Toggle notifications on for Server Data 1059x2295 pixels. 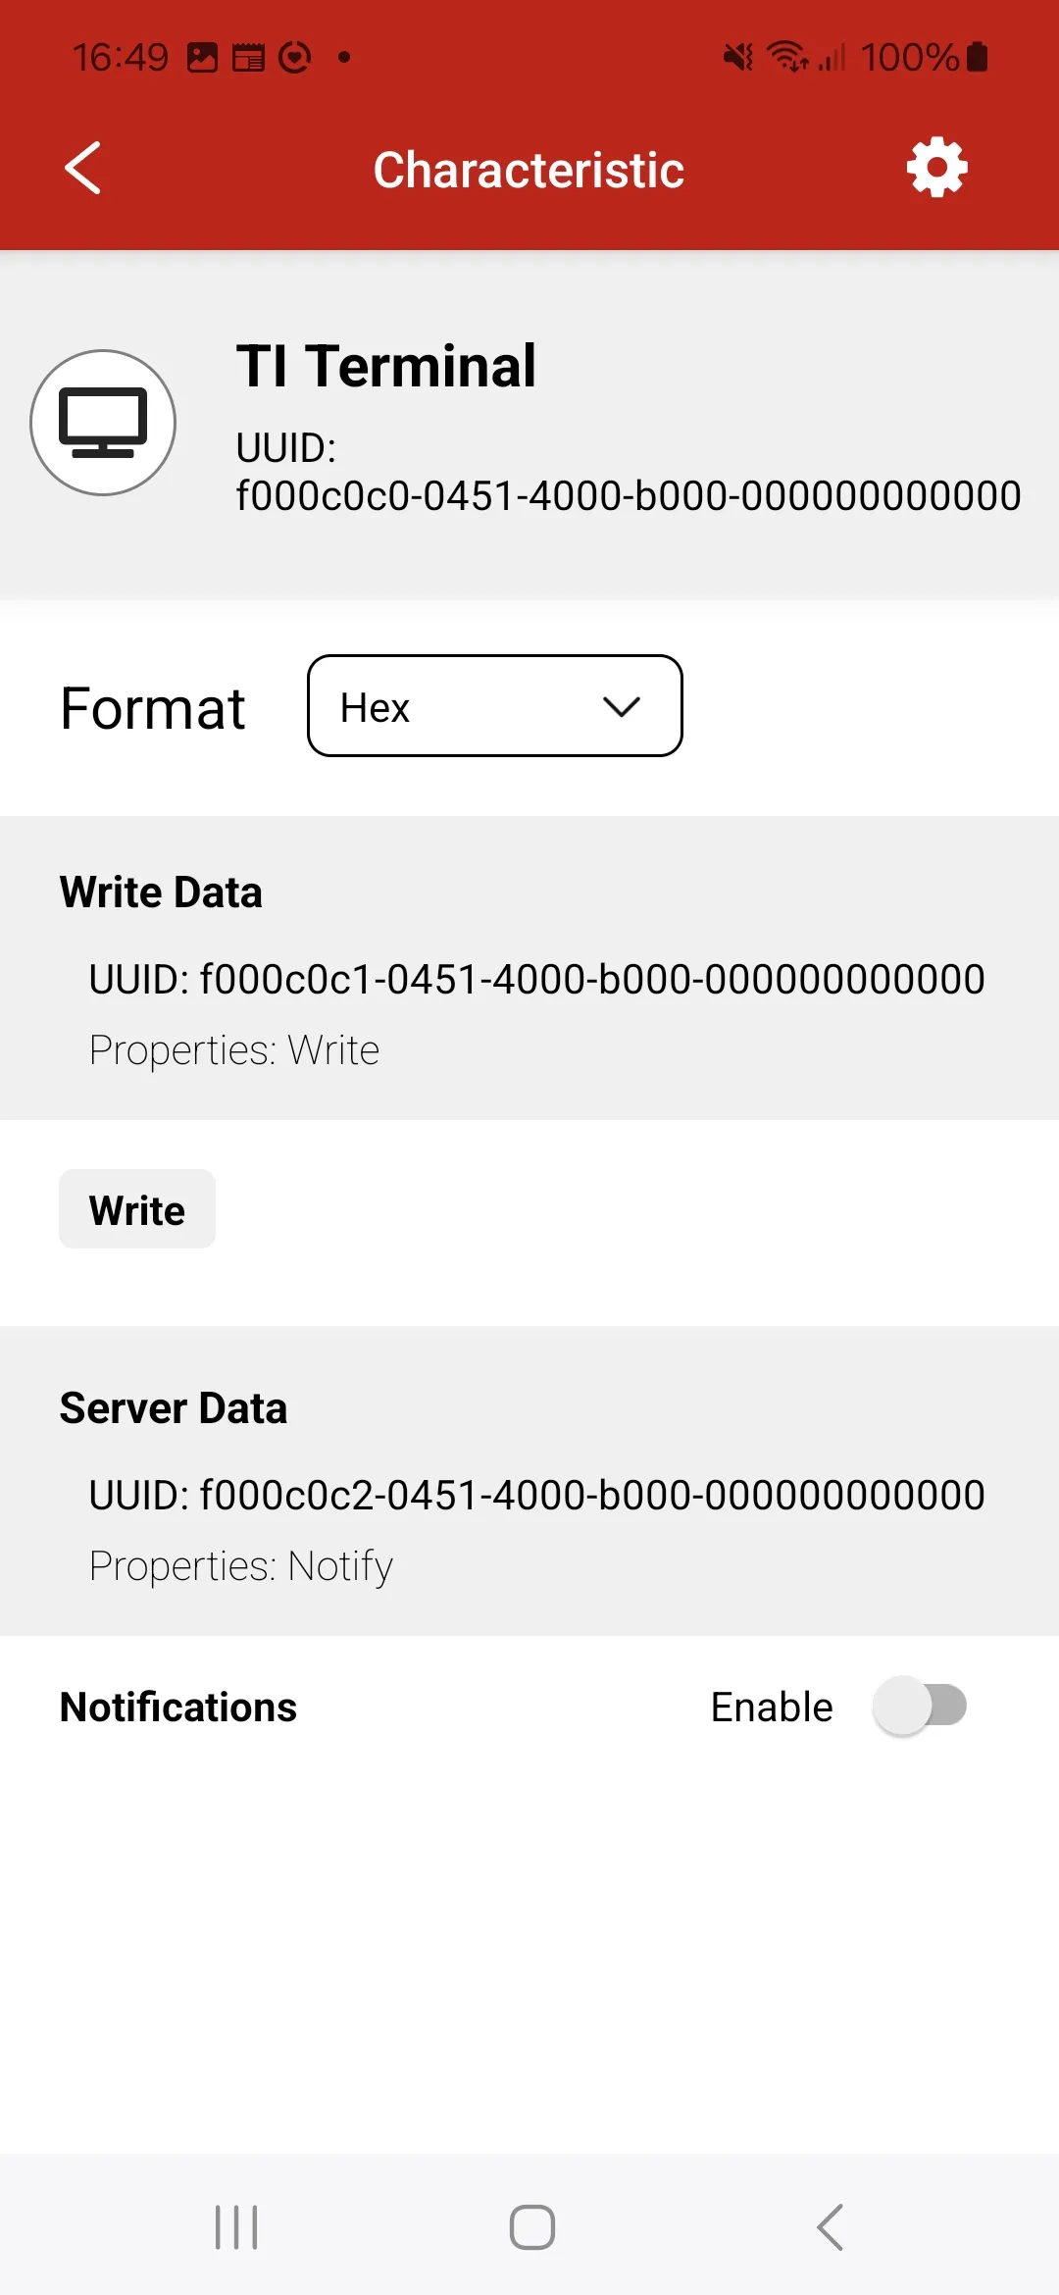[x=920, y=1707]
